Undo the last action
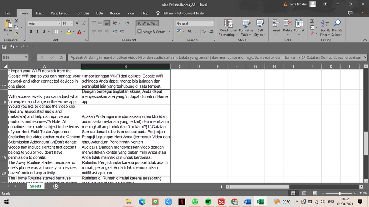This screenshot has width=369, height=207. [x=12, y=47]
